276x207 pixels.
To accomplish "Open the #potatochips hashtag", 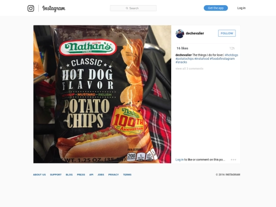I will [185, 59].
